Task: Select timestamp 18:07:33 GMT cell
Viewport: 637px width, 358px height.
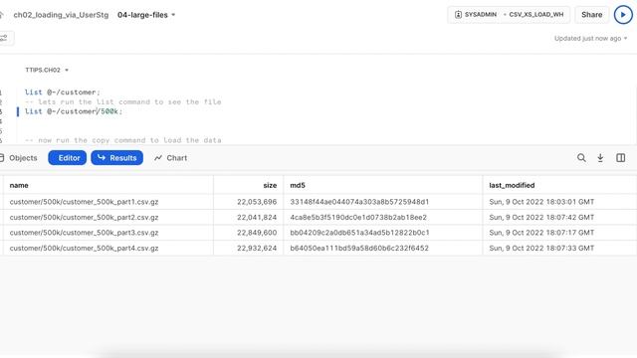Action: [x=559, y=248]
